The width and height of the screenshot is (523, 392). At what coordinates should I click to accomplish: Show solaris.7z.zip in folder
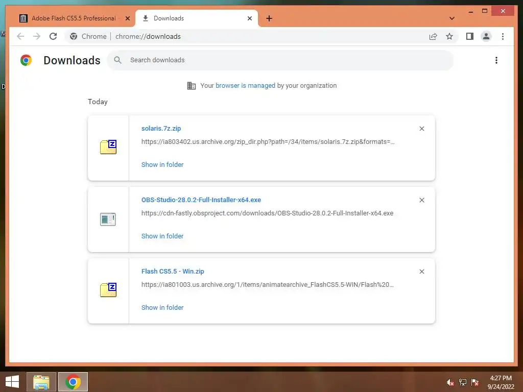point(162,165)
